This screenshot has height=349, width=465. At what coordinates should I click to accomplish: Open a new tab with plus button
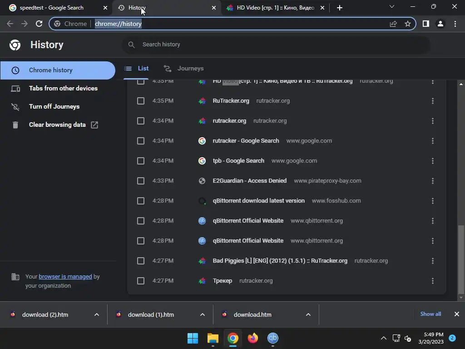[x=340, y=8]
